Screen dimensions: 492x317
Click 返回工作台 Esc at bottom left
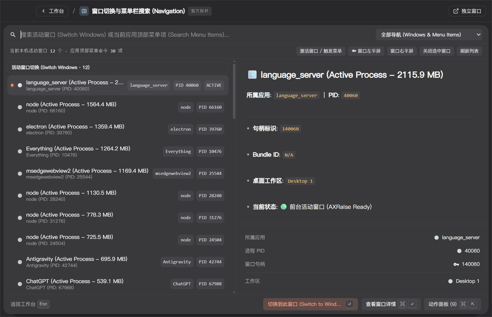(30, 304)
